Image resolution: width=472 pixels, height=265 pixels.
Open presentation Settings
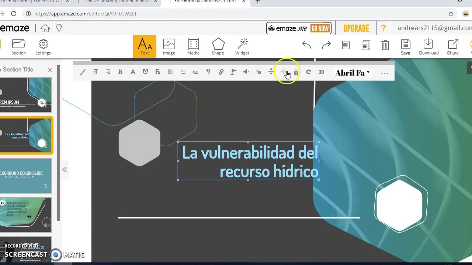coord(43,47)
